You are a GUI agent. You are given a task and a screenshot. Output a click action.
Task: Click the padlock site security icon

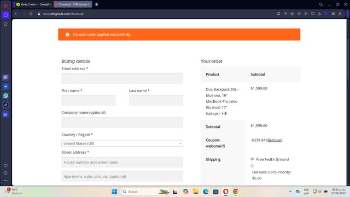point(39,14)
